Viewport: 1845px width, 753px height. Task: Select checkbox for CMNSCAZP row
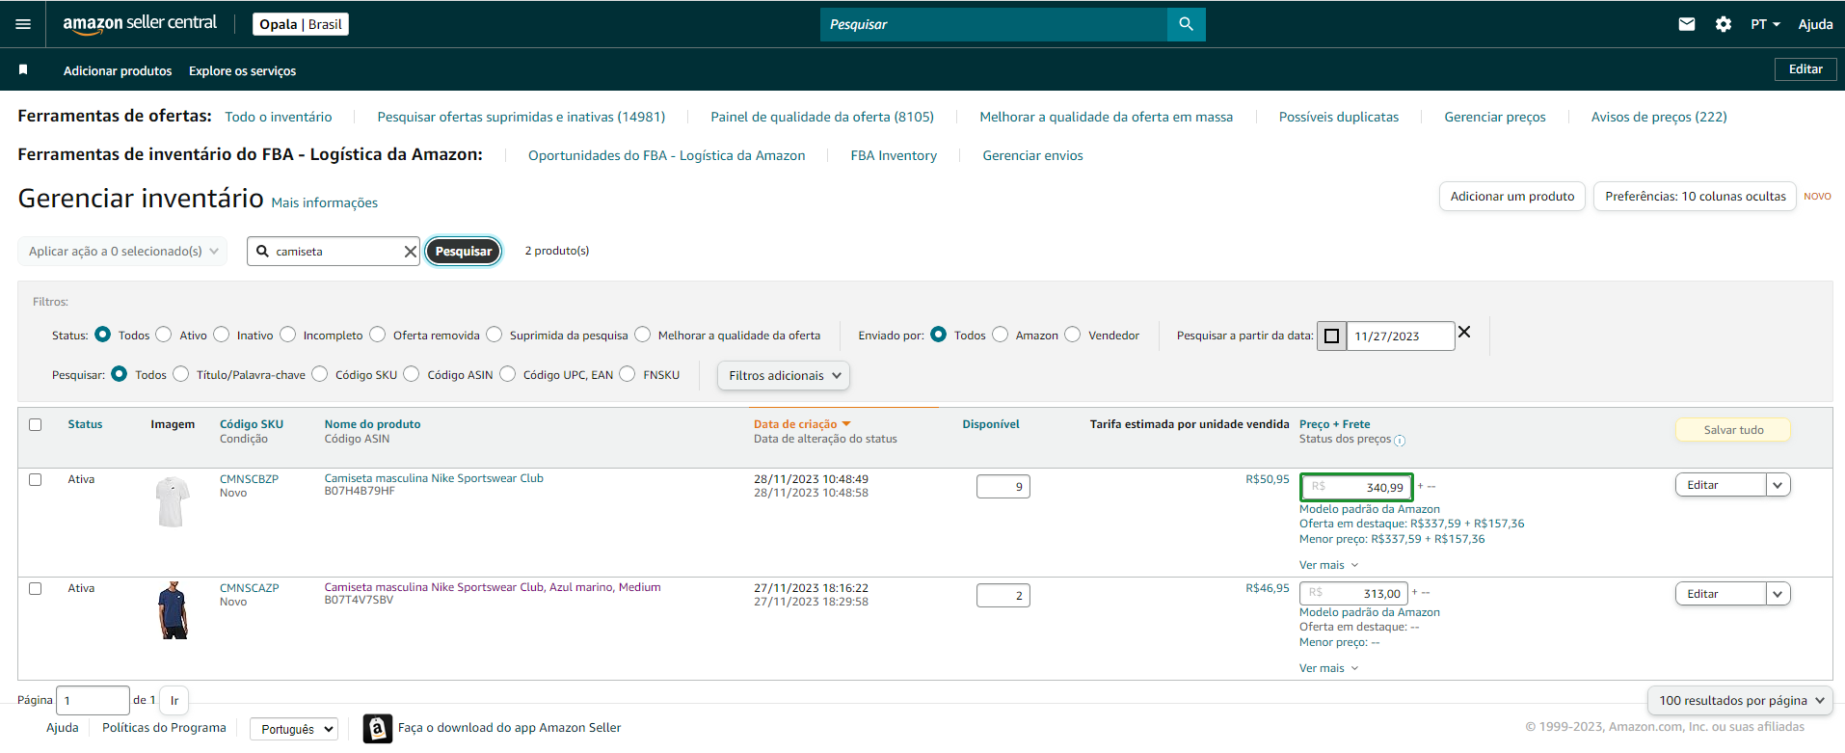pyautogui.click(x=36, y=588)
